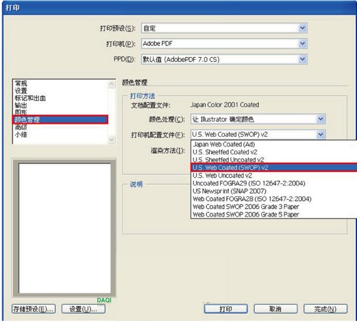The image size is (357, 321).
Task: Click the page preview thumbnail
Action: pyautogui.click(x=65, y=228)
